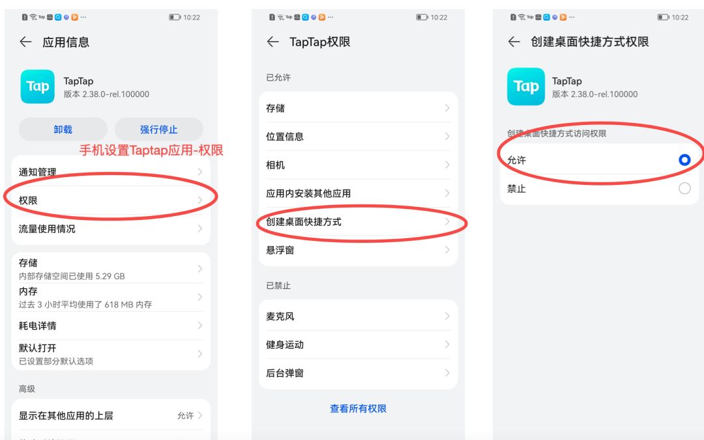The image size is (704, 440).
Task: Open 麦克风 permission
Action: 358,316
